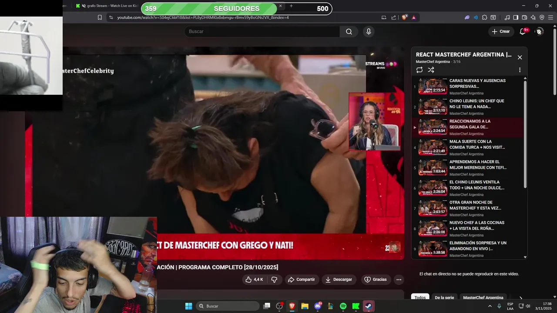Bookmark this page with bookmark icon

100,17
